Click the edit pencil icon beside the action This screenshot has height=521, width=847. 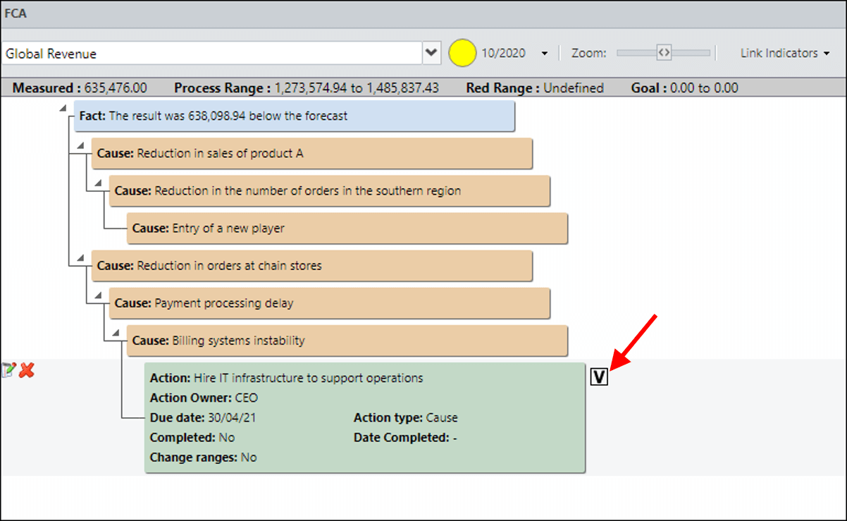point(8,369)
